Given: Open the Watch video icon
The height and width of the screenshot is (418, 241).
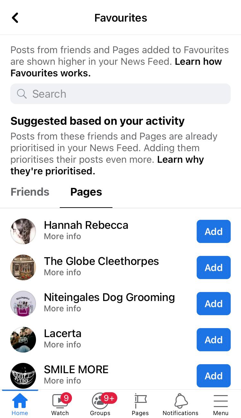Looking at the screenshot, I should click(x=60, y=401).
